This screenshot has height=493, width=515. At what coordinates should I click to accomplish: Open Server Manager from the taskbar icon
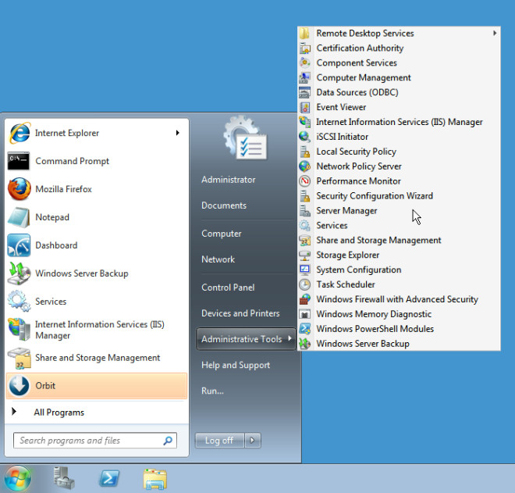pos(64,478)
